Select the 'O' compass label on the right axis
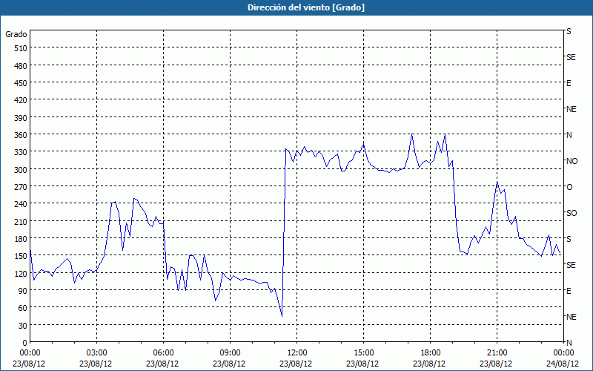 (569, 188)
